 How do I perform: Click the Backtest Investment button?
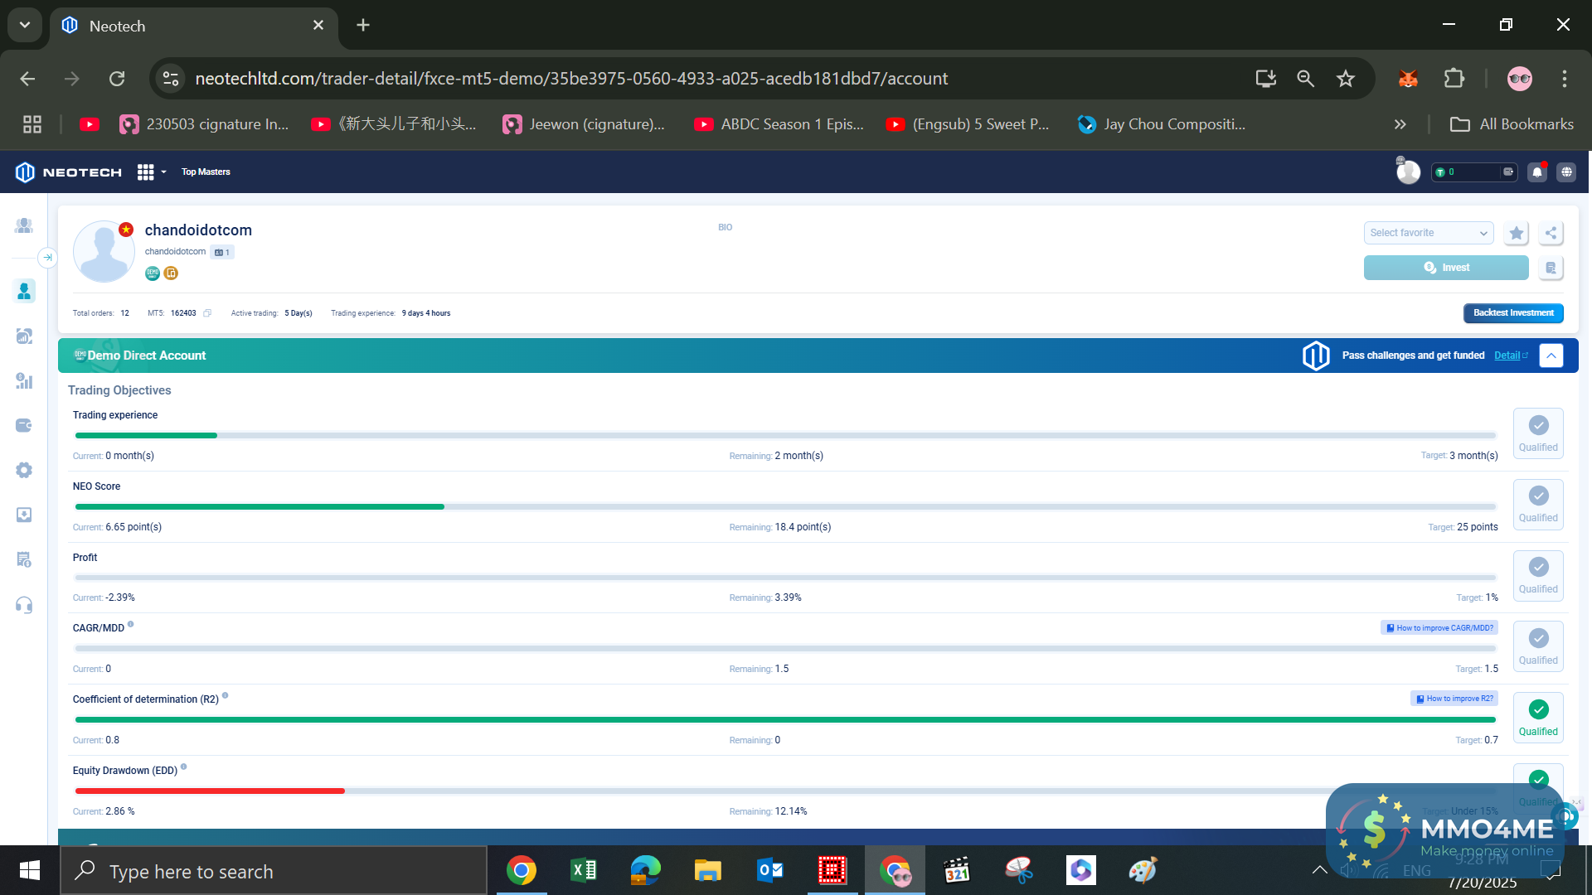coord(1512,313)
